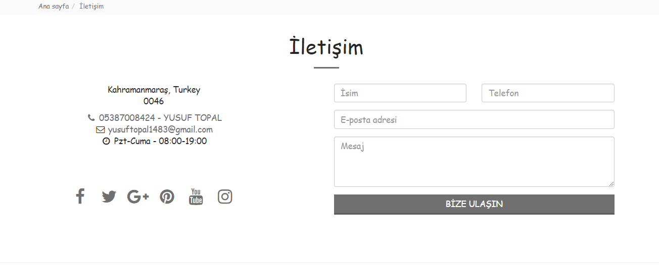
Task: Click the phone handset icon
Action: tap(91, 118)
